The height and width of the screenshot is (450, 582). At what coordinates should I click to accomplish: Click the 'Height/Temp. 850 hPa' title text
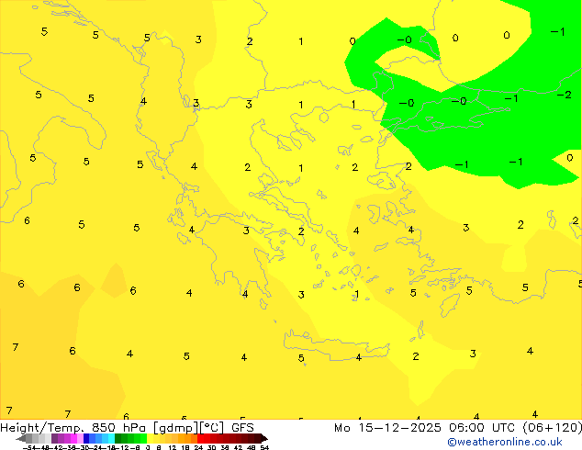tap(73, 428)
